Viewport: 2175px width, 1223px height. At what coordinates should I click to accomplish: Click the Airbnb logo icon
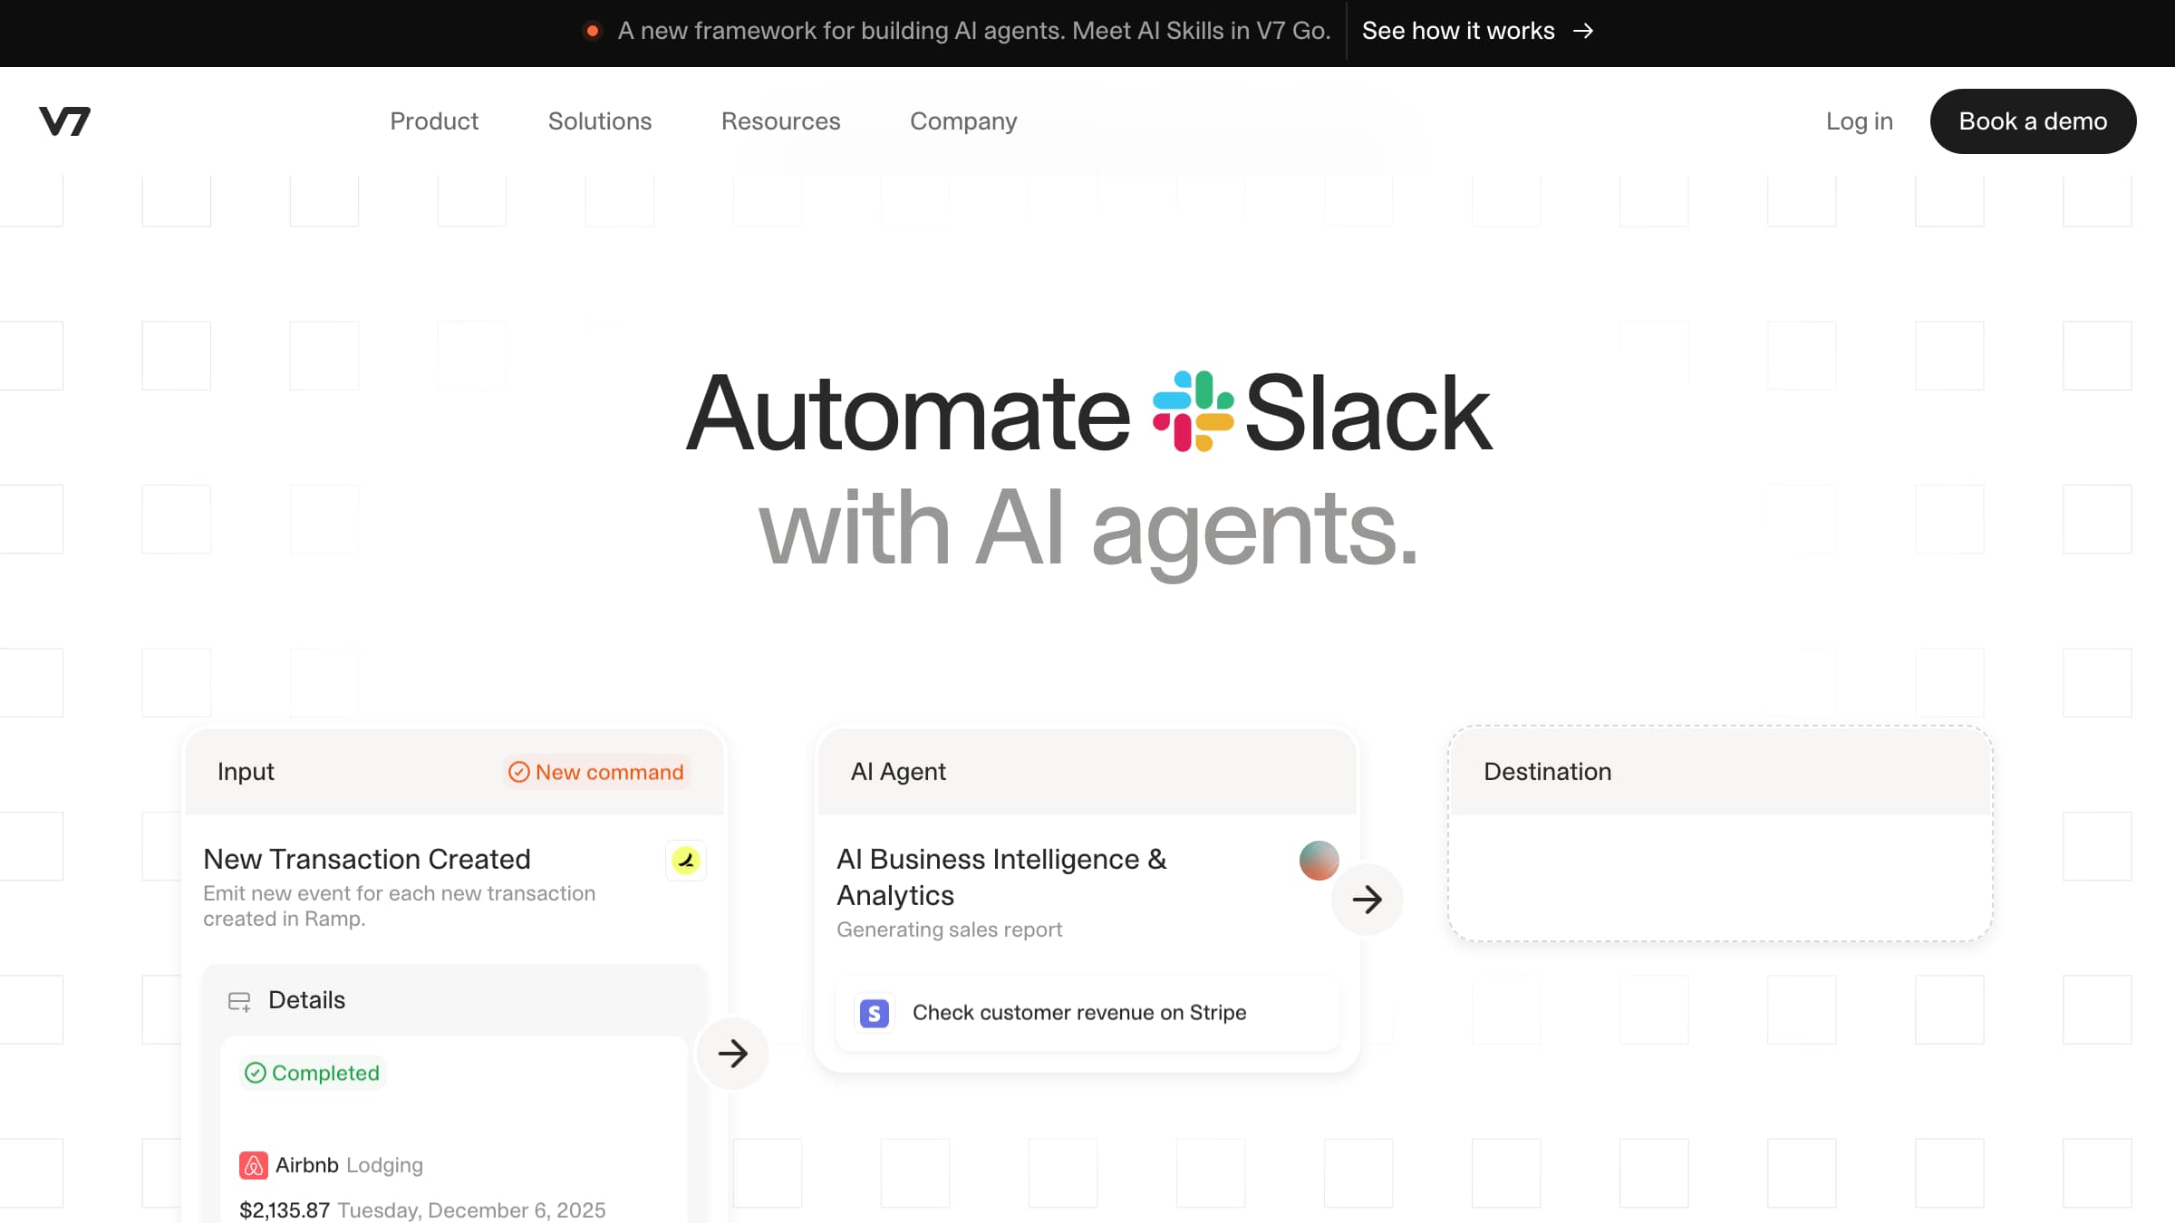(x=253, y=1165)
